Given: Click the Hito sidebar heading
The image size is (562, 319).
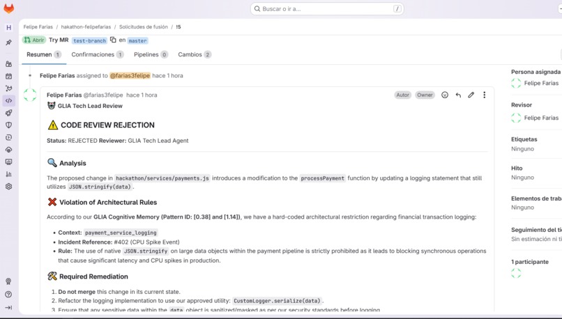Looking at the screenshot, I should coord(517,168).
